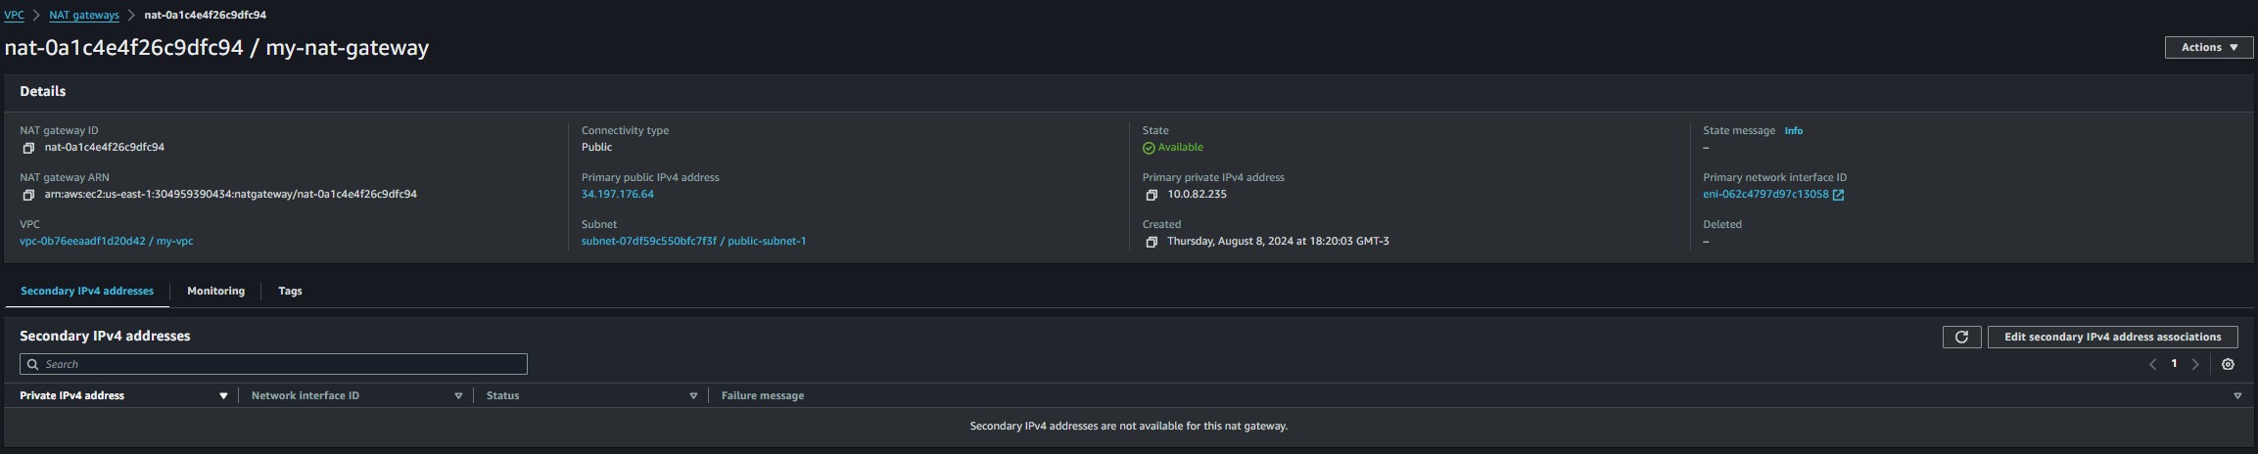Copy the Created timestamp
The image size is (2258, 454).
click(1152, 242)
